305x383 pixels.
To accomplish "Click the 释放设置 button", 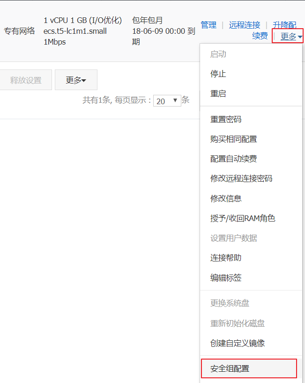I will pyautogui.click(x=26, y=80).
